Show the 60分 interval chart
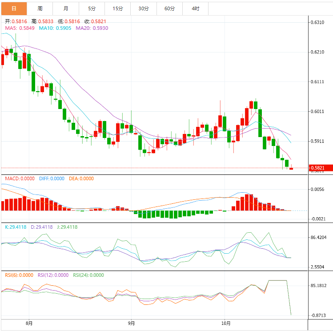 point(169,8)
